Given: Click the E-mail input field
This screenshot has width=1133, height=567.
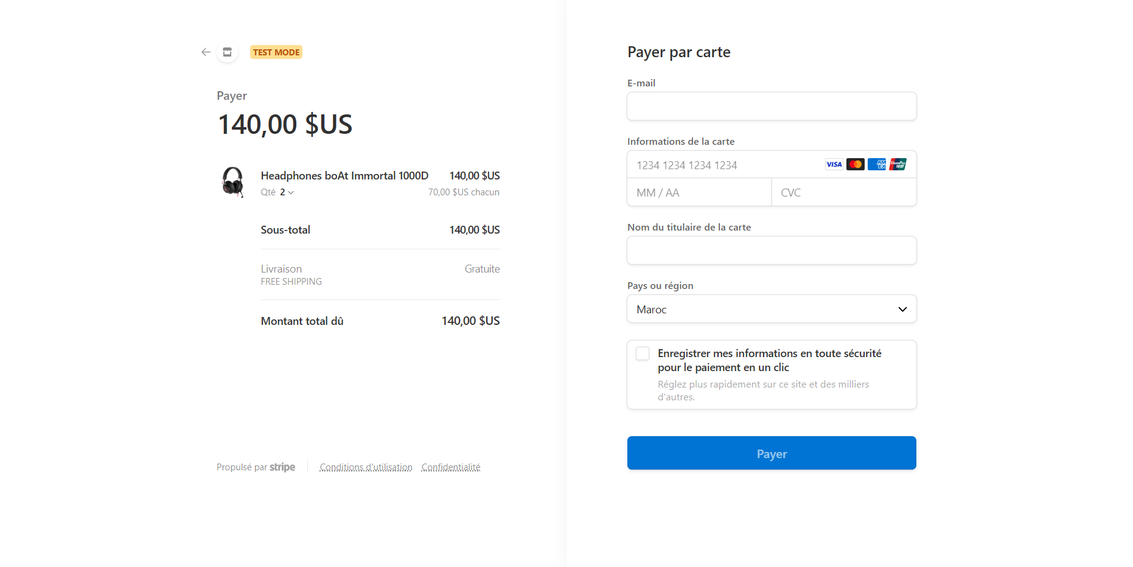Looking at the screenshot, I should coord(771,106).
